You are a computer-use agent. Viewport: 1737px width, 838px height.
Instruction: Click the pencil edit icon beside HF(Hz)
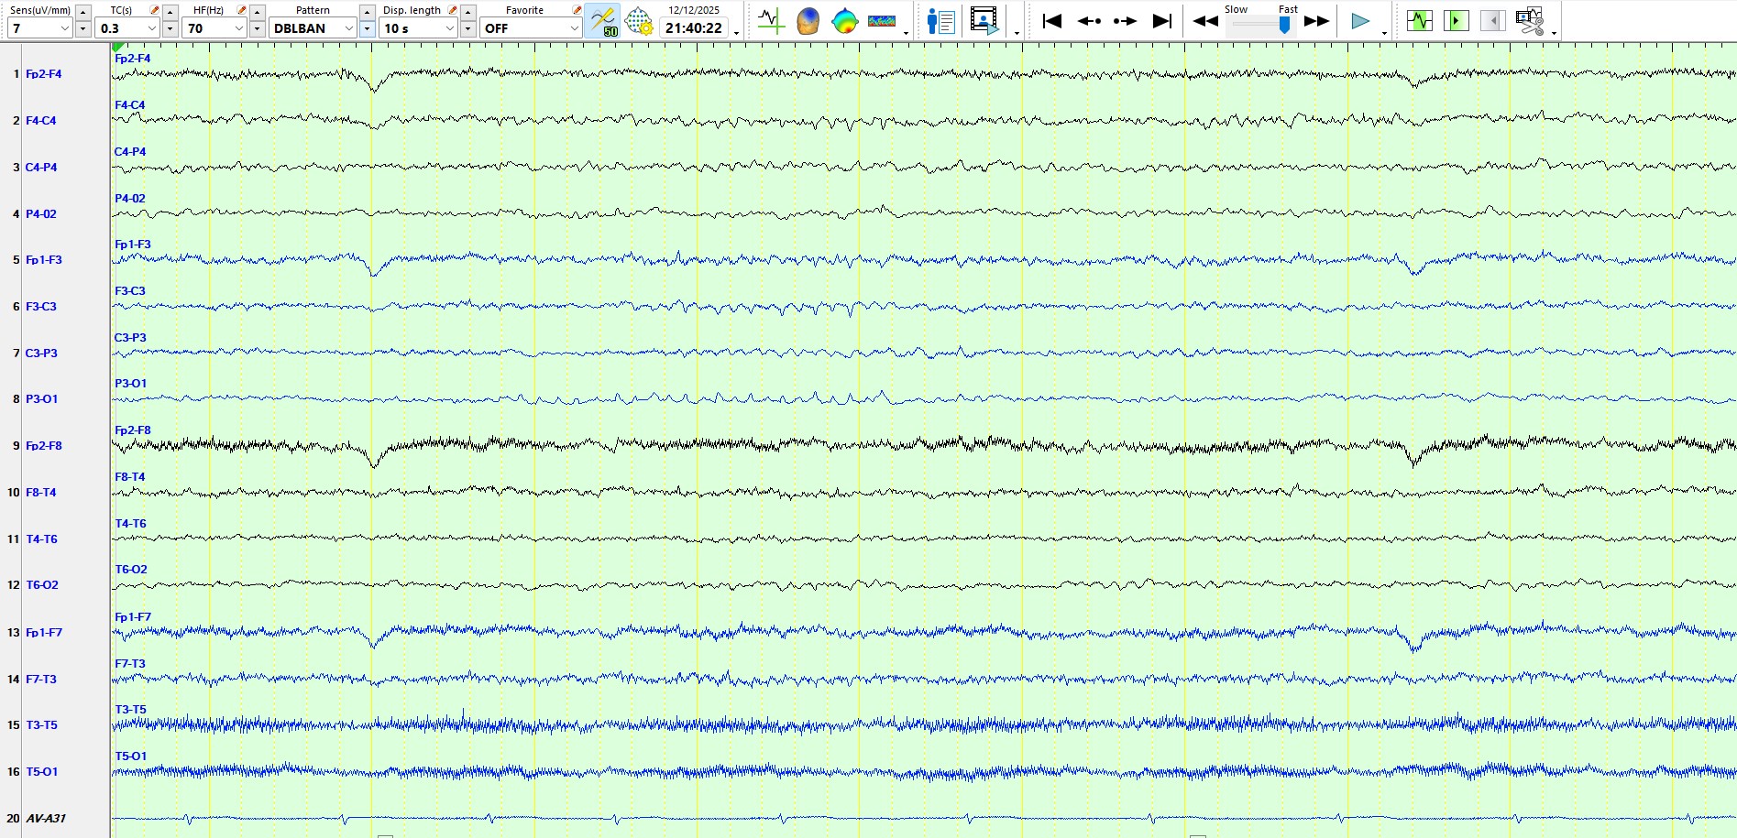coord(241,10)
